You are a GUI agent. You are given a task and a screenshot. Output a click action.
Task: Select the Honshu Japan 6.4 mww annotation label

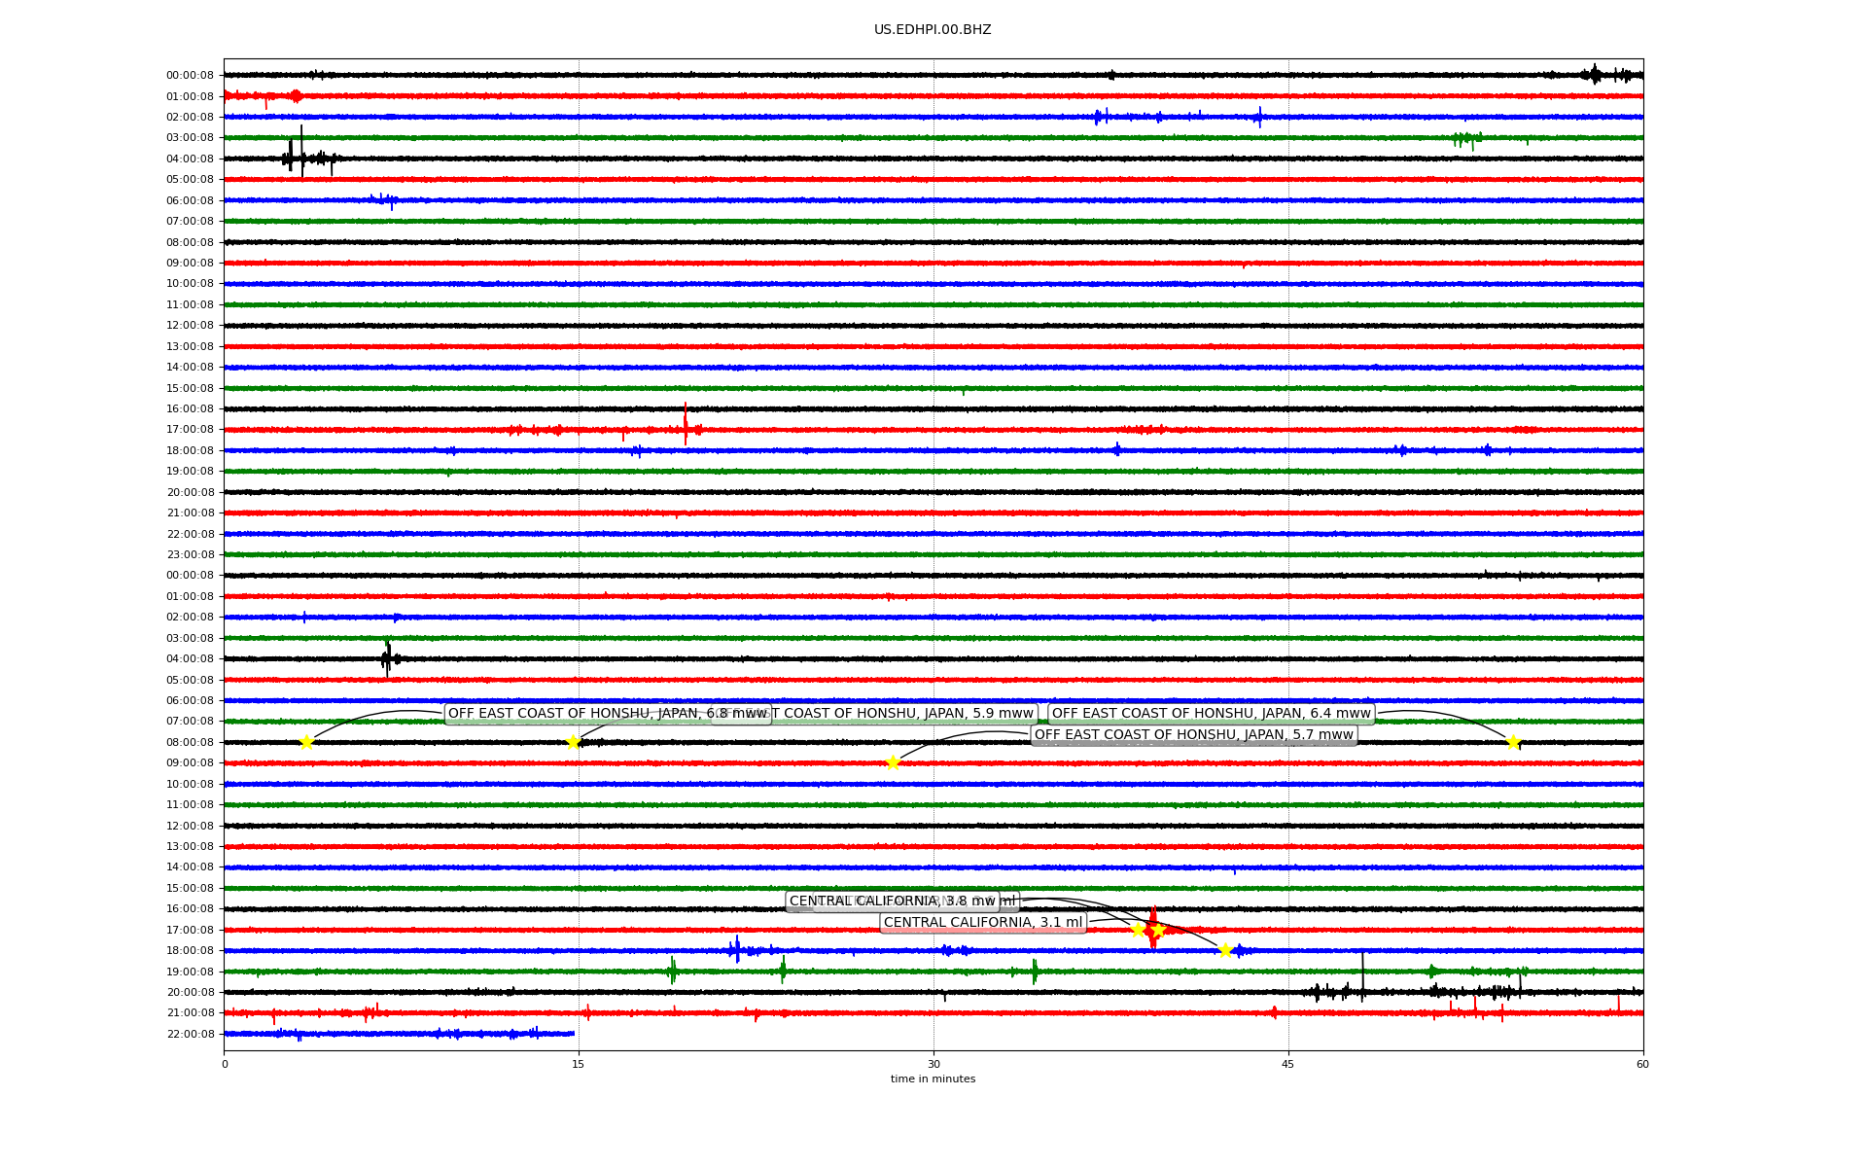[1211, 714]
